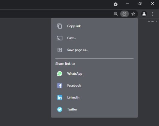The image size is (159, 126).
Task: Open the three-dot Chrome menu
Action: [153, 14]
